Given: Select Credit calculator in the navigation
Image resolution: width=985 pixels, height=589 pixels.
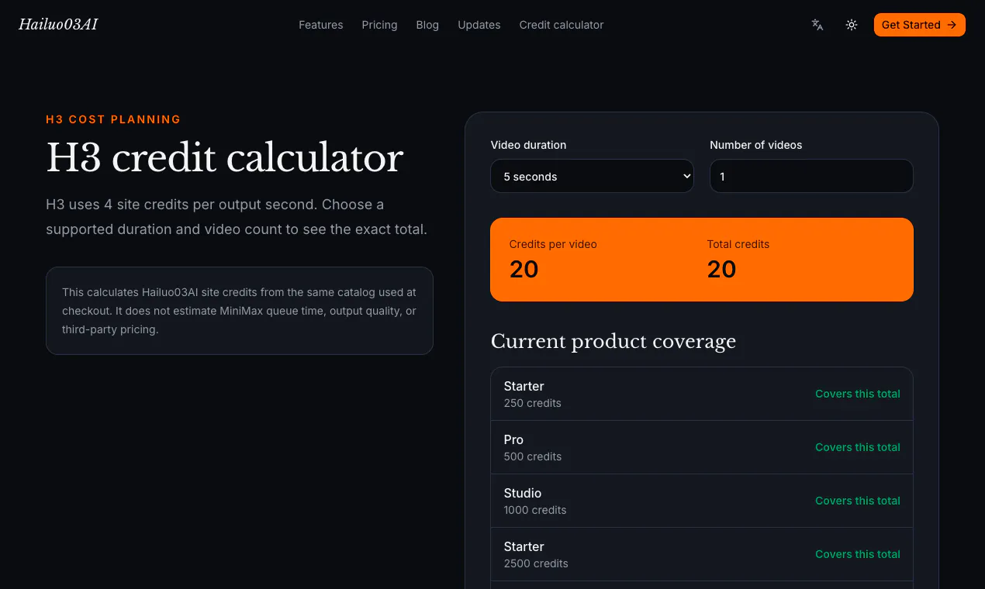Looking at the screenshot, I should [562, 25].
